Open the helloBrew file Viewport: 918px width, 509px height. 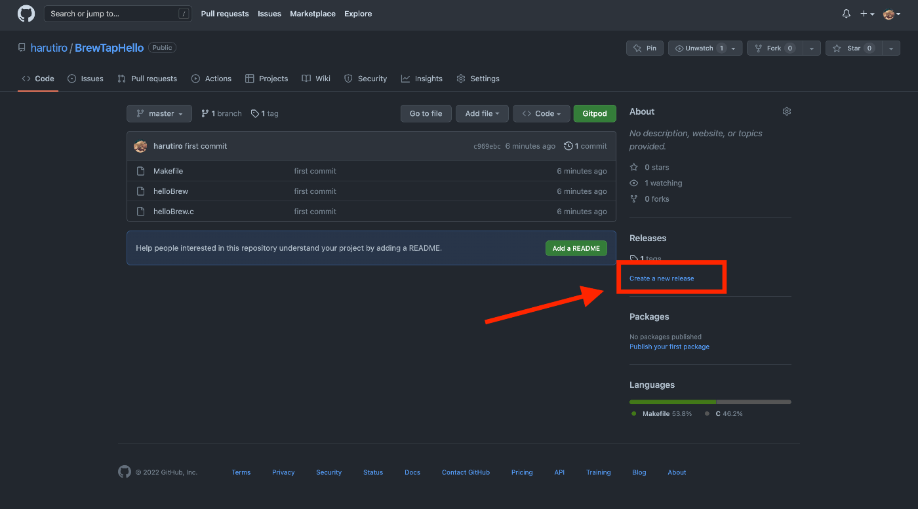[x=170, y=191]
